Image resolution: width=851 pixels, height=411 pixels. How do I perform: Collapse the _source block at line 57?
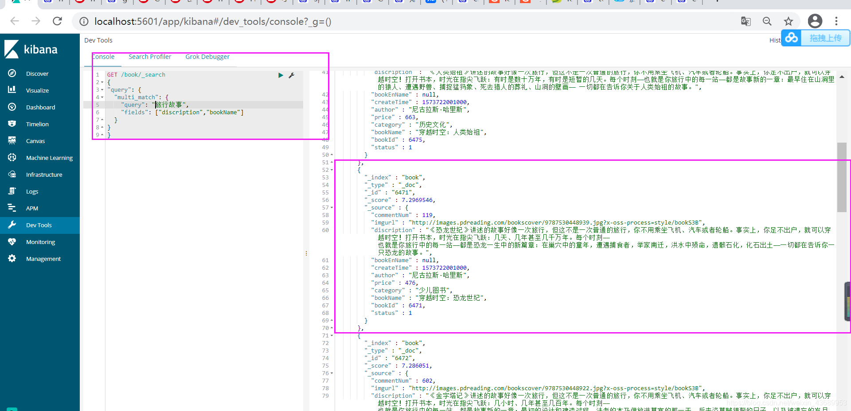coord(332,208)
